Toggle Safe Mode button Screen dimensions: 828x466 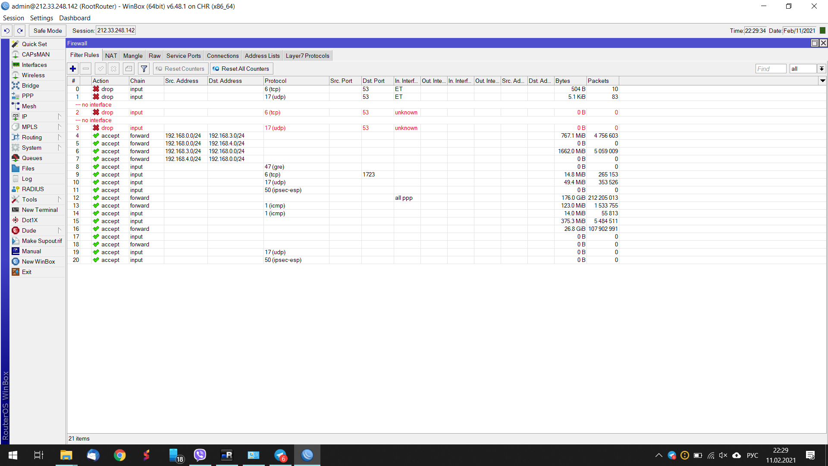pyautogui.click(x=48, y=31)
